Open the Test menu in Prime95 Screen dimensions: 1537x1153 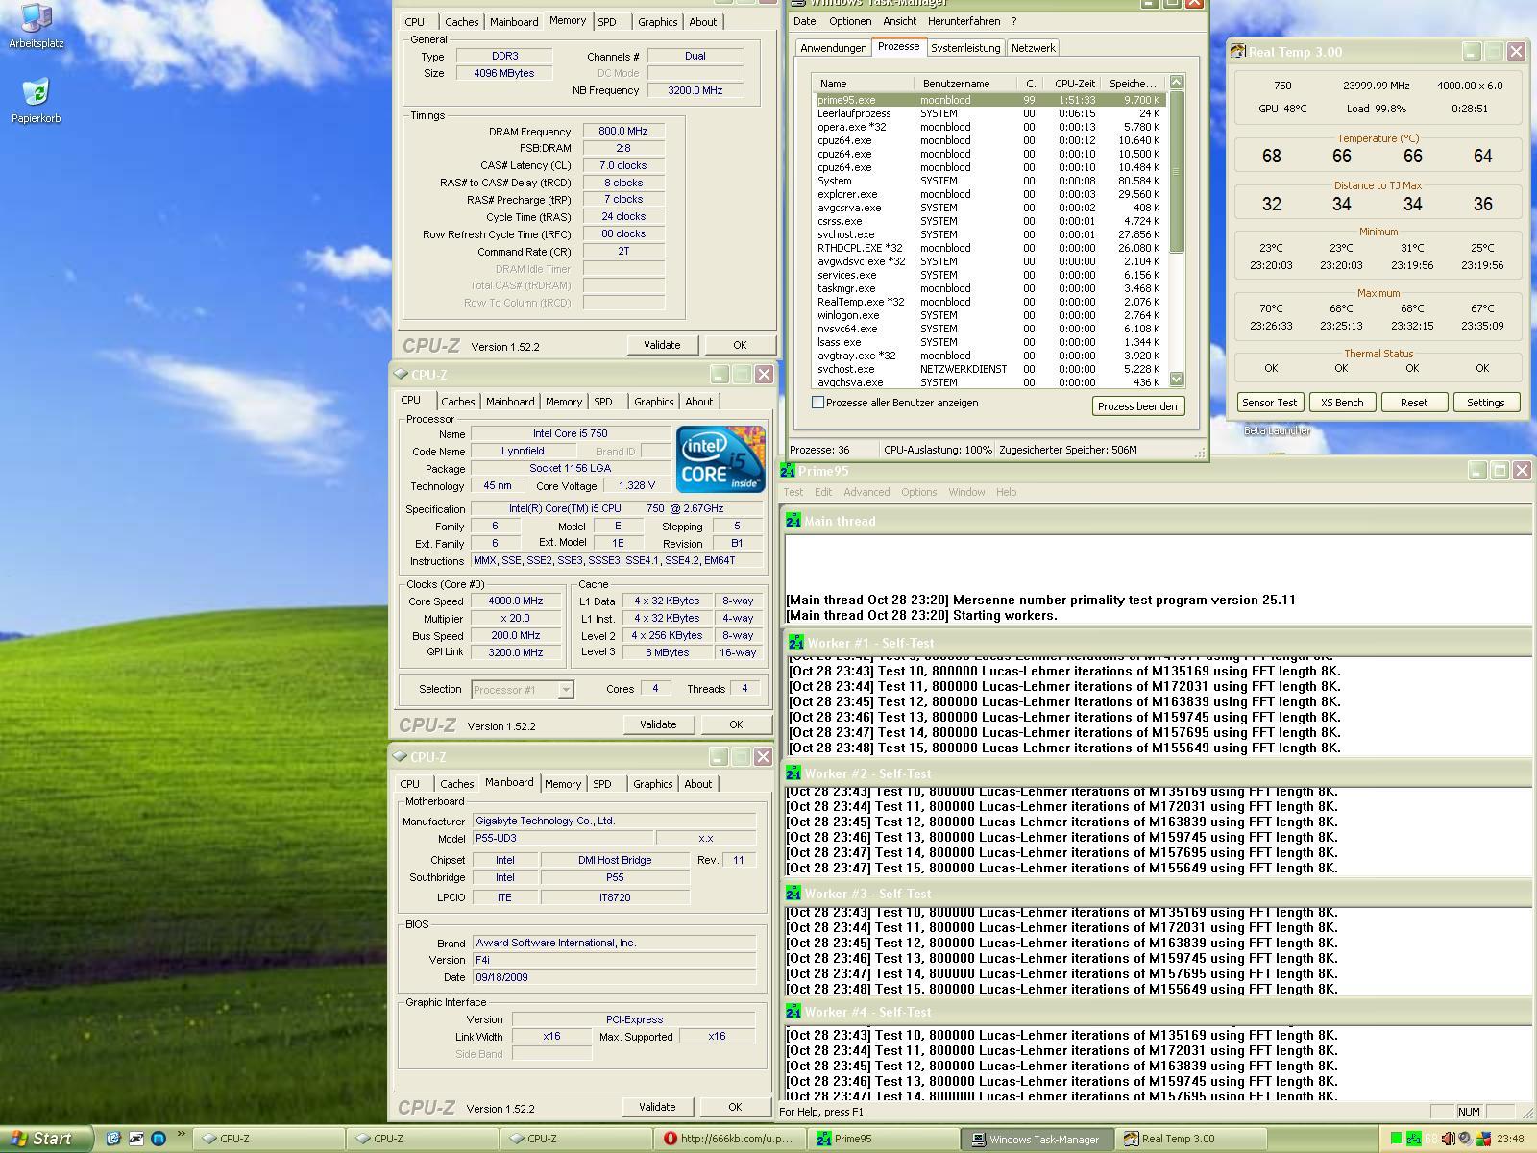point(793,492)
